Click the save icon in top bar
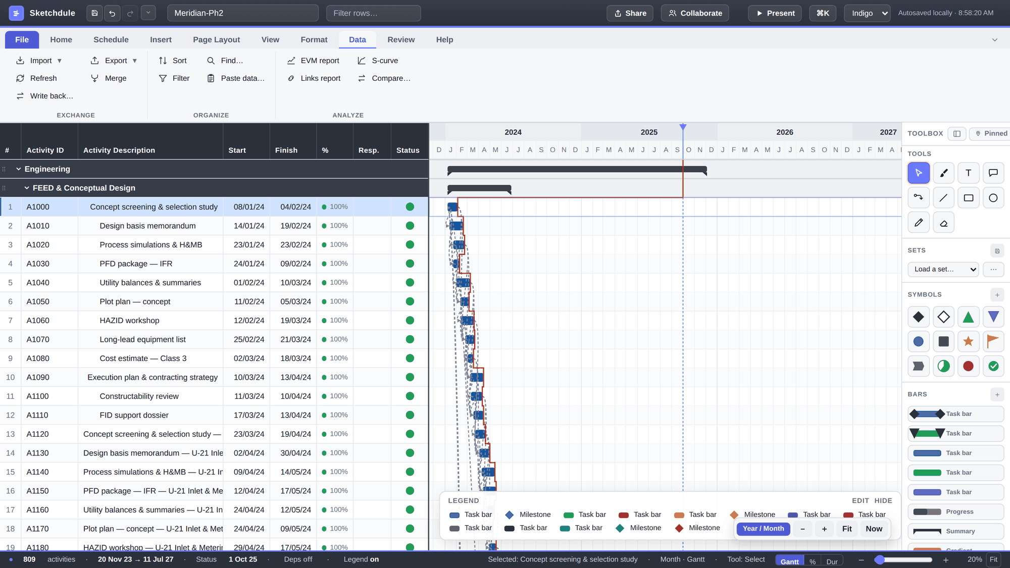 click(x=94, y=13)
